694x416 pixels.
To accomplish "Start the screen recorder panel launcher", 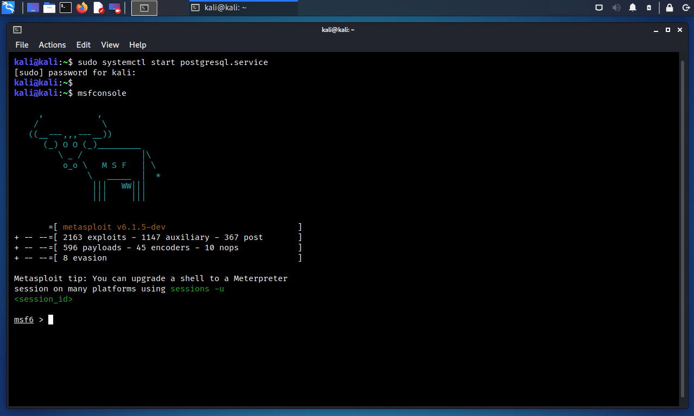I will (114, 8).
